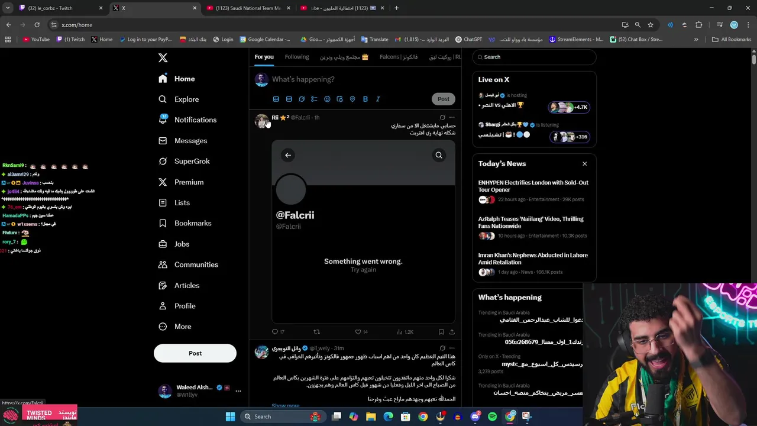Click the Show more link on the second post
This screenshot has width=757, height=426.
point(286,406)
